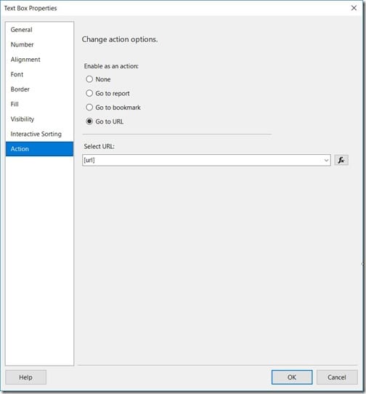366x394 pixels.
Task: Click inside the Select URL text field
Action: [x=203, y=160]
